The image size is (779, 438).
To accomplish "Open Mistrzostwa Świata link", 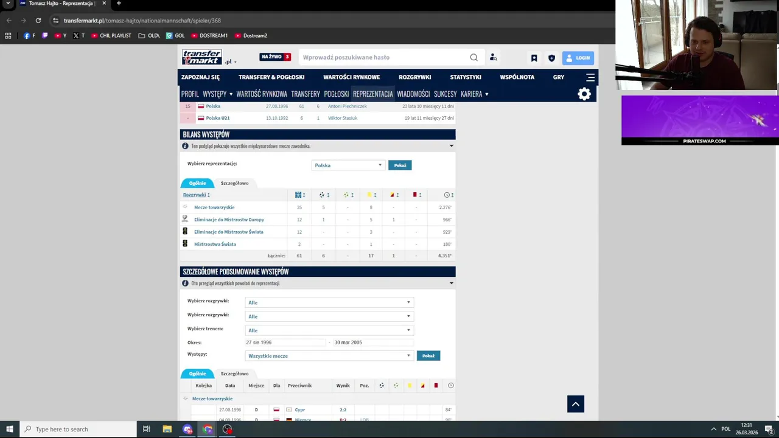I will tap(215, 244).
